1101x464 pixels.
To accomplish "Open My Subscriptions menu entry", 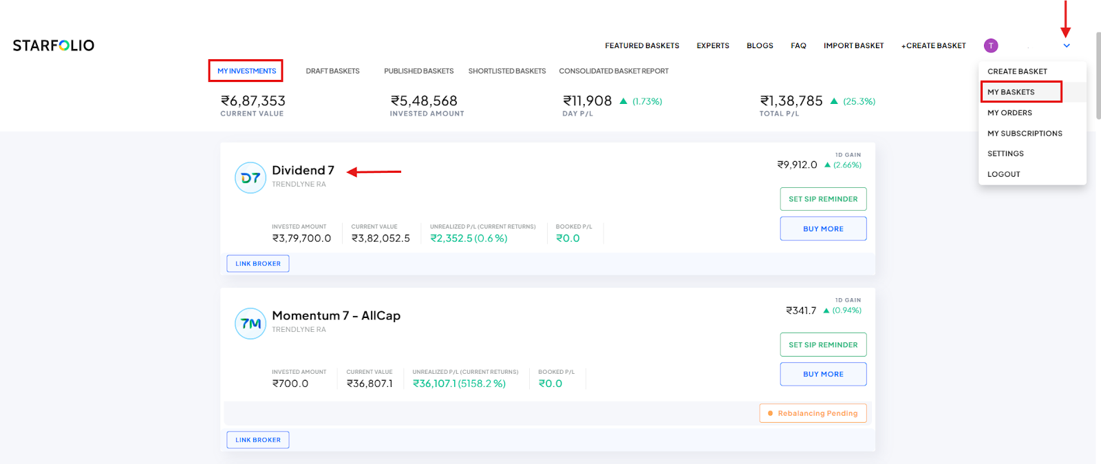I will click(1025, 134).
